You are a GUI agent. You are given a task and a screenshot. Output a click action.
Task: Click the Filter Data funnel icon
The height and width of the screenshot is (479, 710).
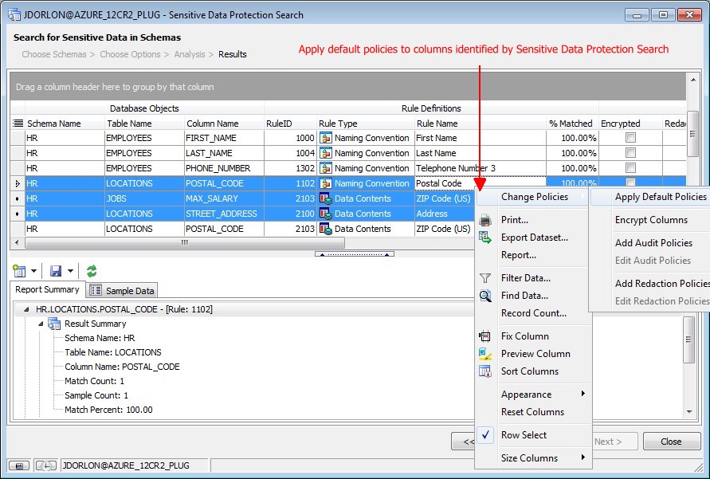(485, 278)
